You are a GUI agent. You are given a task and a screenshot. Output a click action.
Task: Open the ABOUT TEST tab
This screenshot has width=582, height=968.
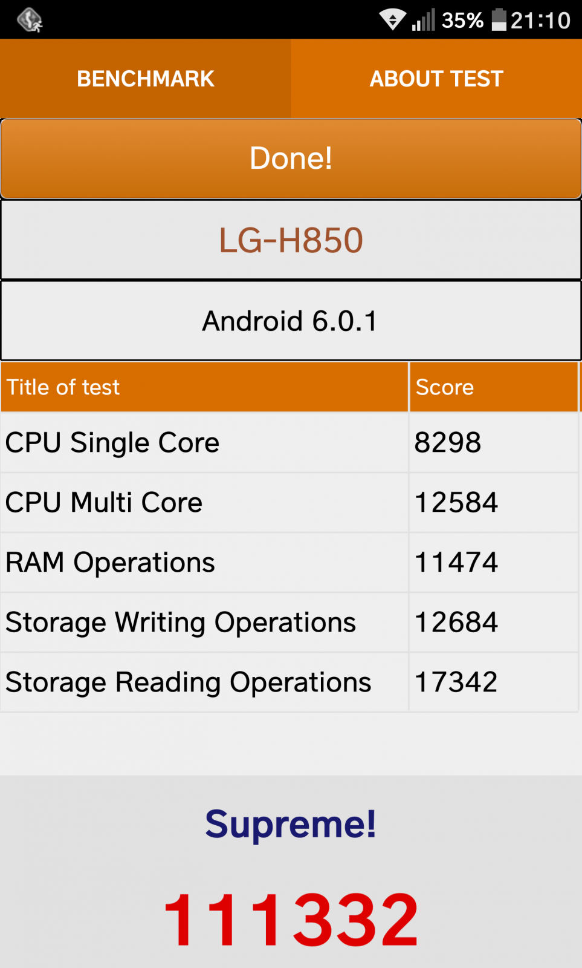(x=436, y=79)
